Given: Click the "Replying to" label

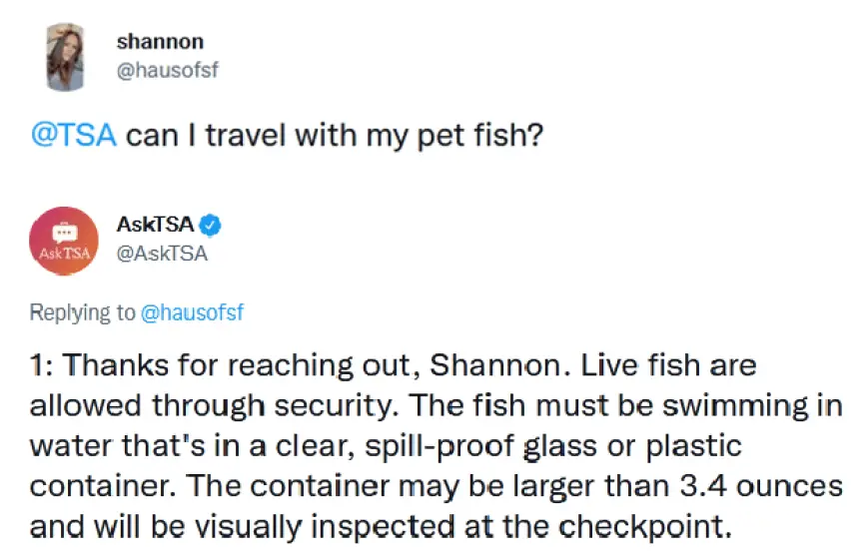Looking at the screenshot, I should (x=82, y=312).
